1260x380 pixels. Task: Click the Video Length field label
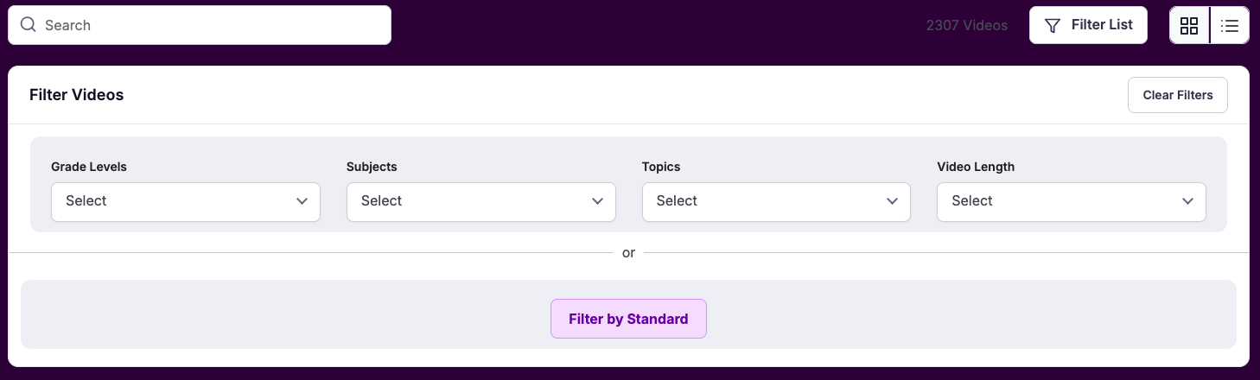[x=975, y=167]
